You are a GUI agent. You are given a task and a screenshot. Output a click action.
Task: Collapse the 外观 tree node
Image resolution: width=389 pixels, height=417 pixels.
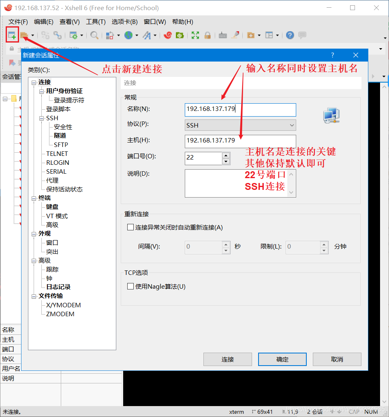34,234
